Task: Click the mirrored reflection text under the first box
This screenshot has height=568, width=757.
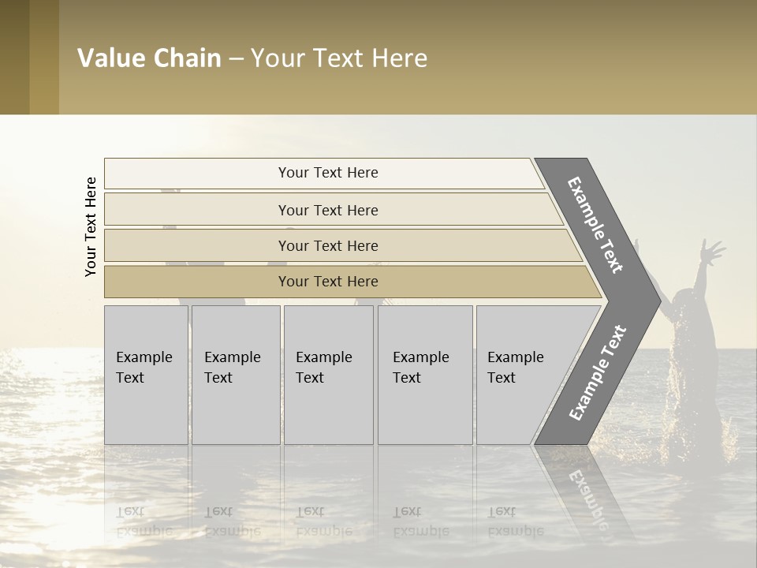Action: point(144,521)
